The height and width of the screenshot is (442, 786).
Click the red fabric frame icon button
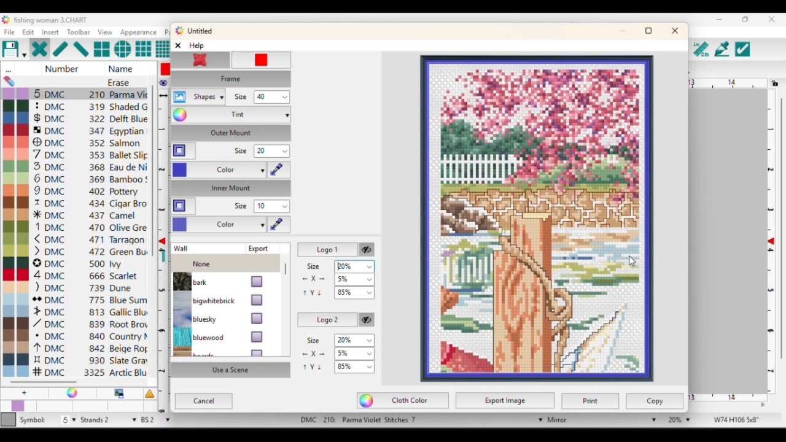click(x=200, y=60)
